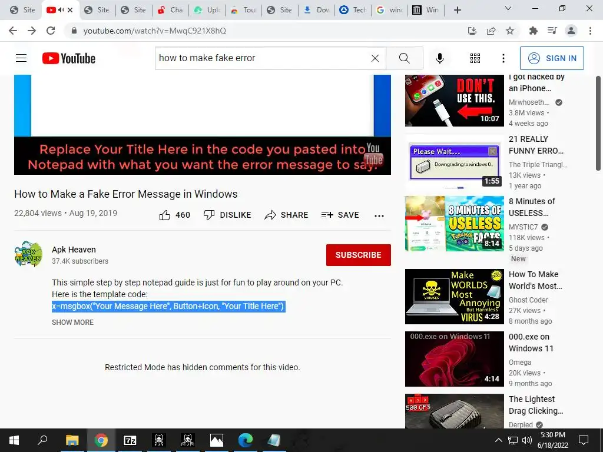Screen dimensions: 603x452
Task: Close the active YouTube tab
Action: point(70,10)
